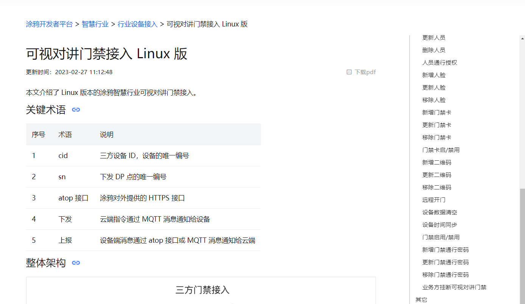This screenshot has width=525, height=304.
Task: Navigate to 移除二维码 in sidebar
Action: [x=437, y=187]
